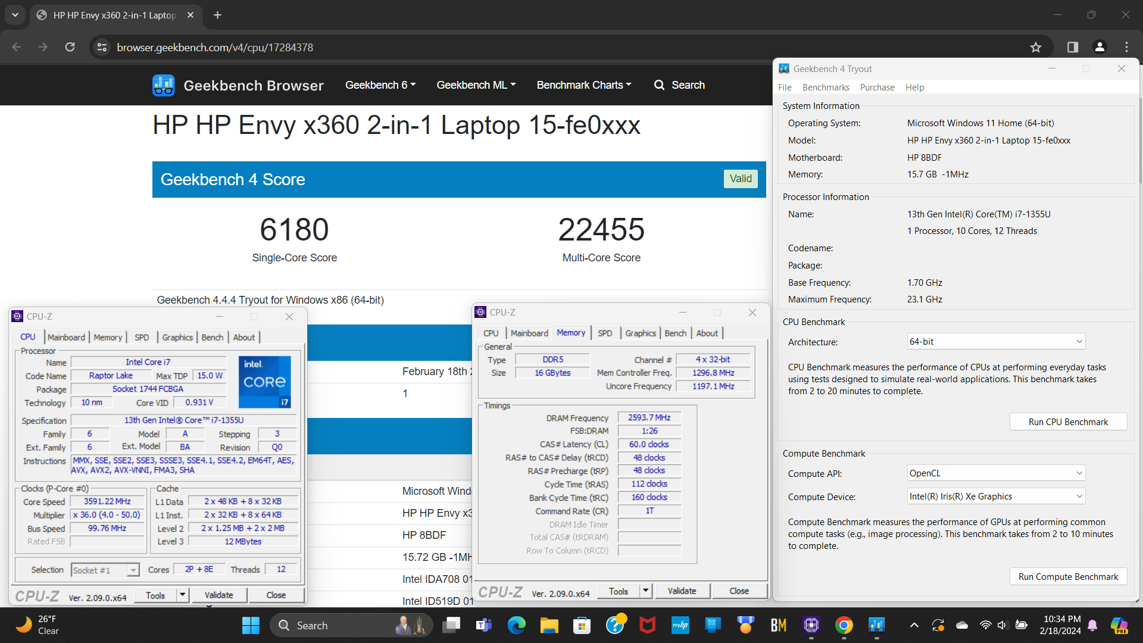Expand Tools arrow in right CPU-Z window

646,591
